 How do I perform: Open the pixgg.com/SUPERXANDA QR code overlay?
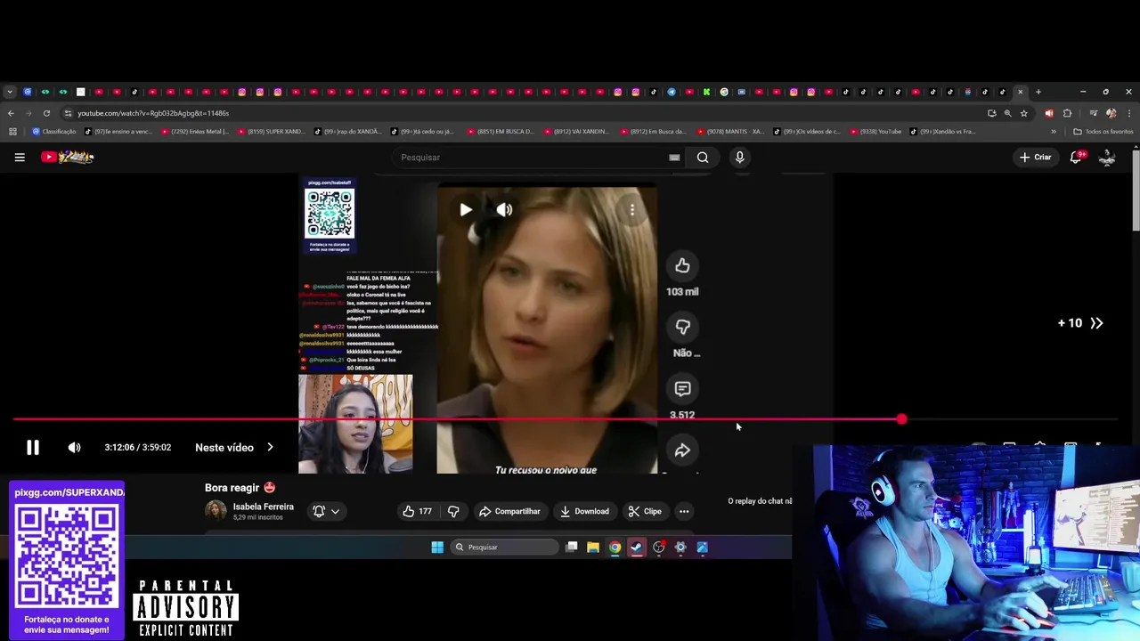pyautogui.click(x=67, y=557)
